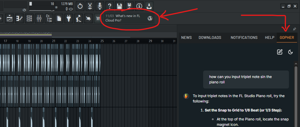This screenshot has width=300, height=127.
Task: Click bar 29 on the timeline ruler
Action: pos(150,41)
